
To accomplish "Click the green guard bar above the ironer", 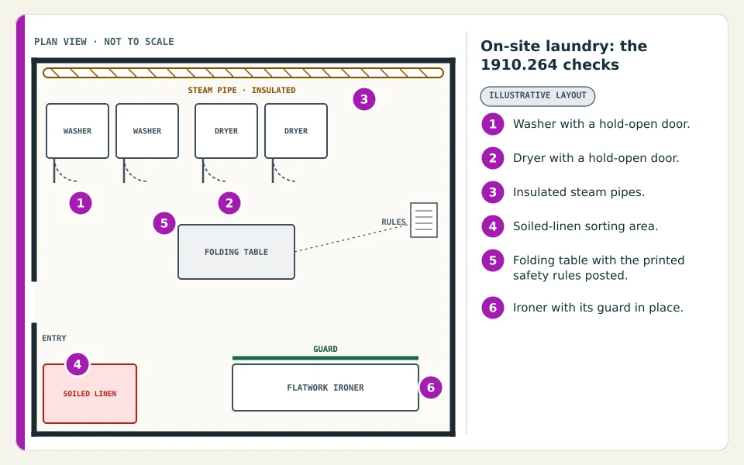I will 325,358.
